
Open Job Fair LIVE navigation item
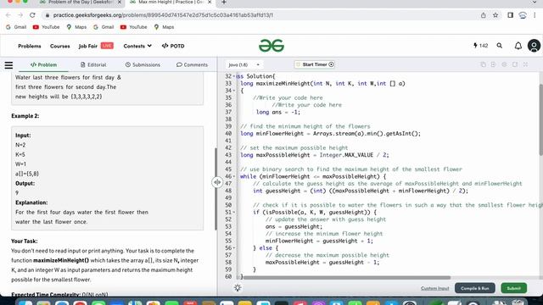point(96,46)
